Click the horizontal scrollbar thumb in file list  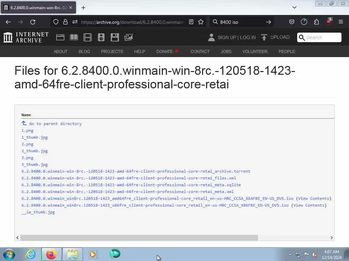(139, 238)
